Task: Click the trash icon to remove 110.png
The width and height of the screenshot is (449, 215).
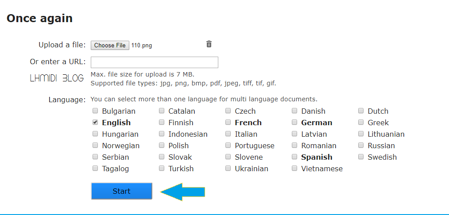Action: [x=209, y=44]
